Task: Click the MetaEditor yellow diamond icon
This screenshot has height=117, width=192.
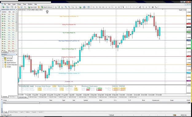Action: (x=39, y=7)
